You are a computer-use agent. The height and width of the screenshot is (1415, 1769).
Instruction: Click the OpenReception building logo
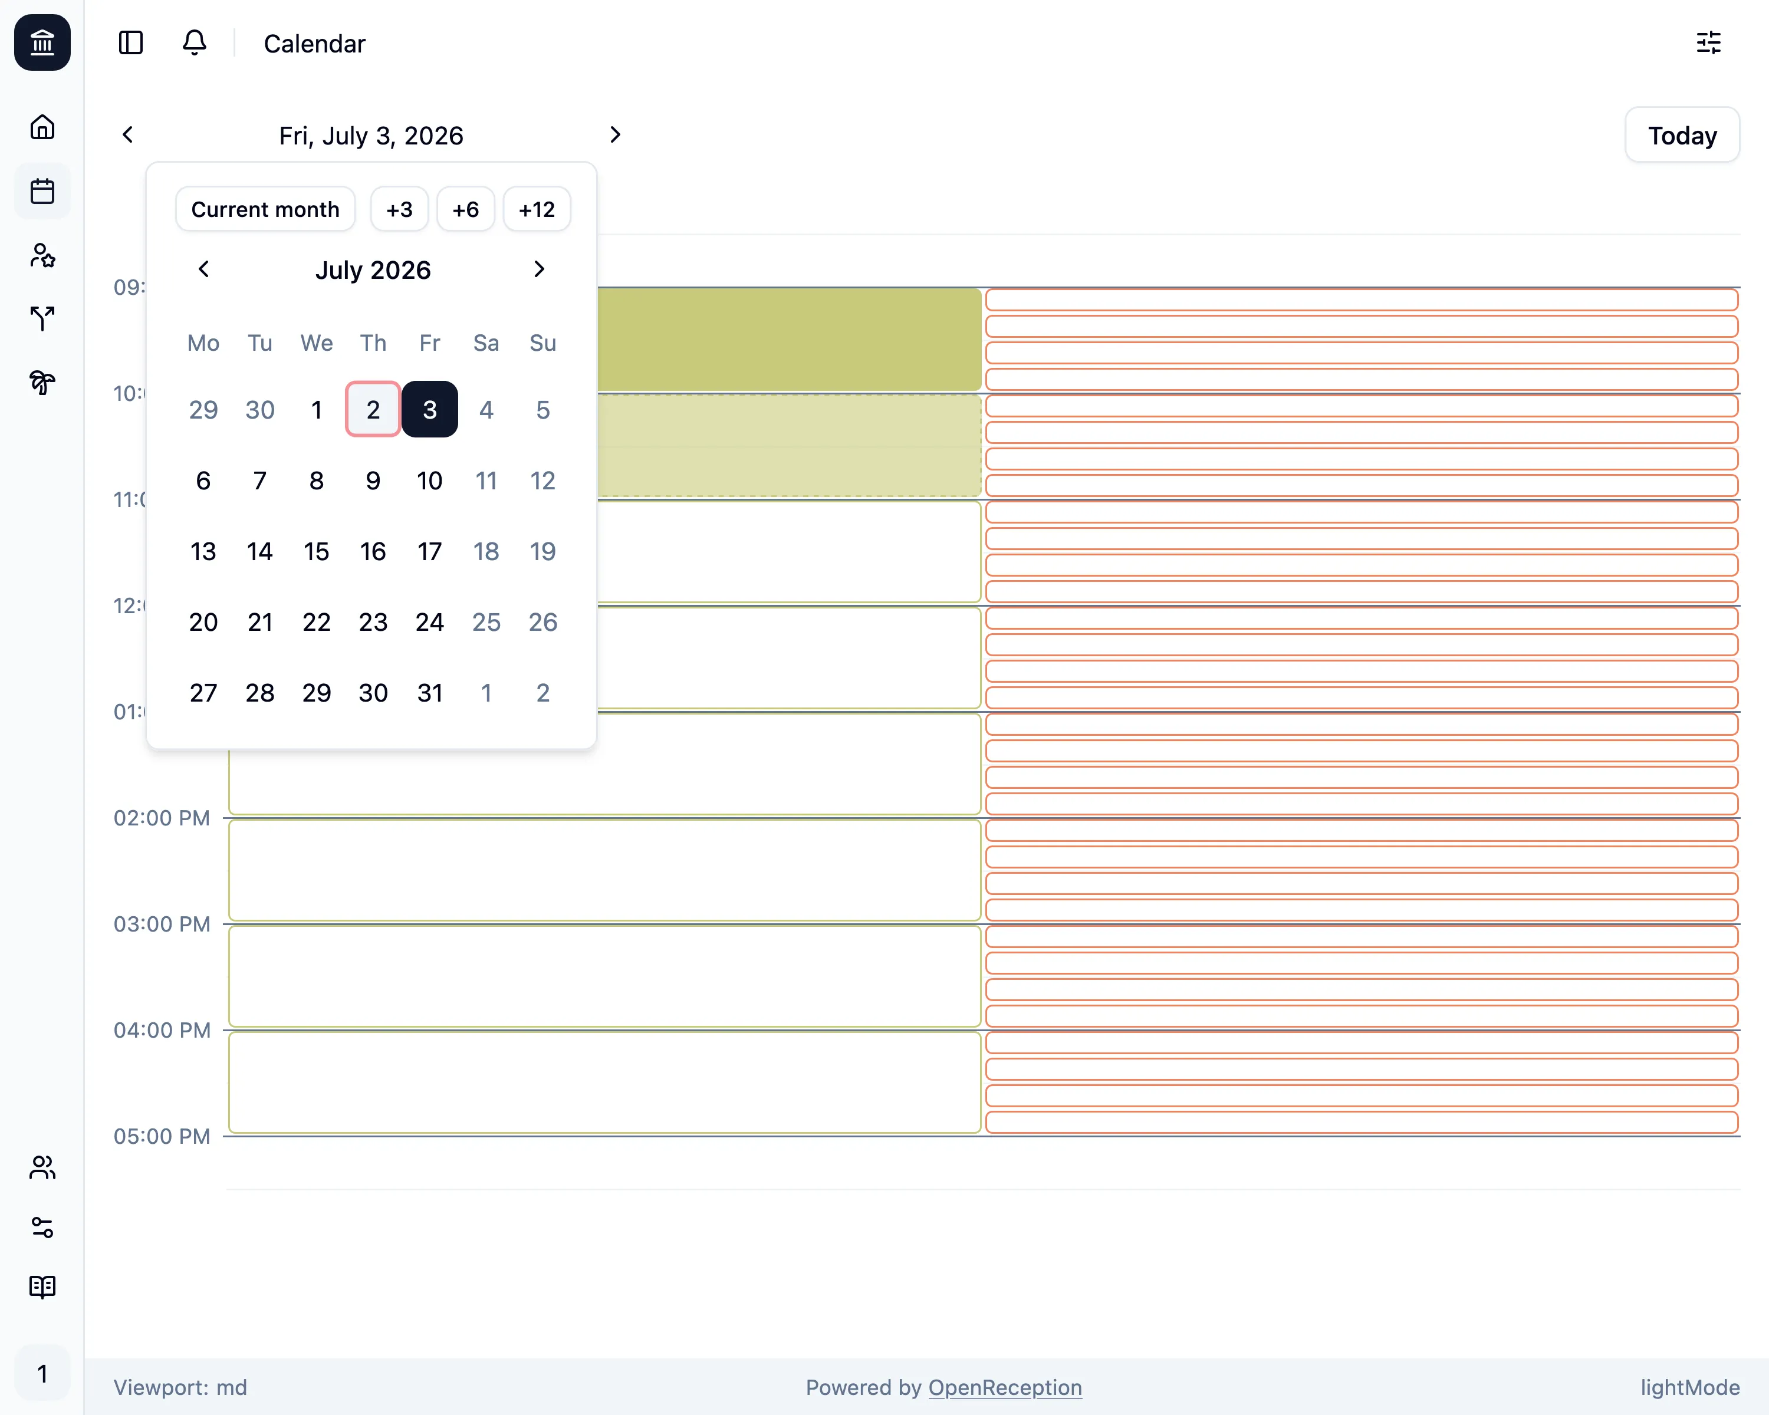42,42
